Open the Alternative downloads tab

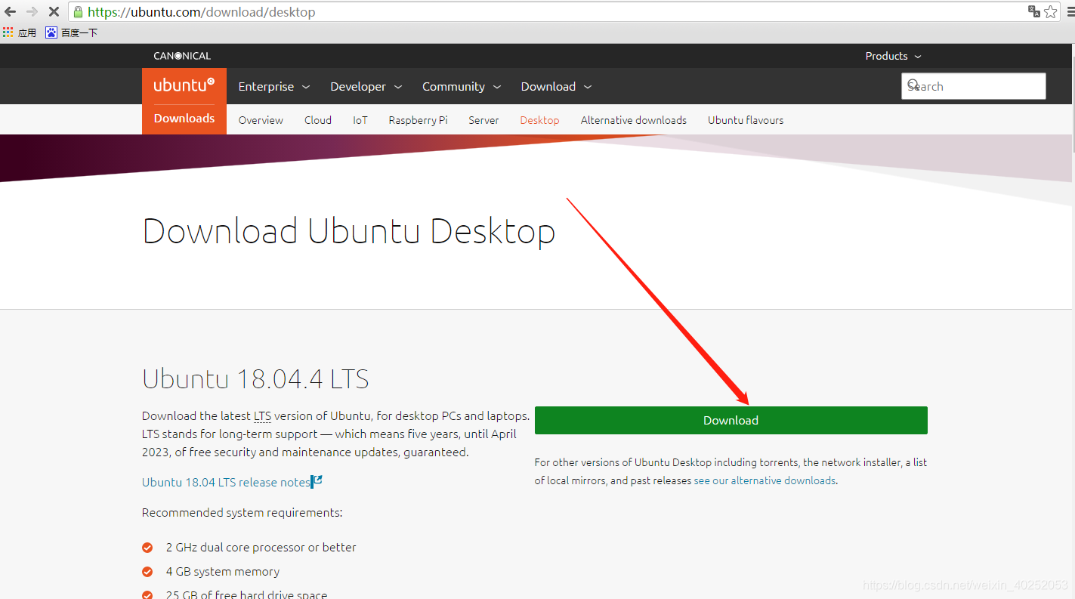pos(633,120)
